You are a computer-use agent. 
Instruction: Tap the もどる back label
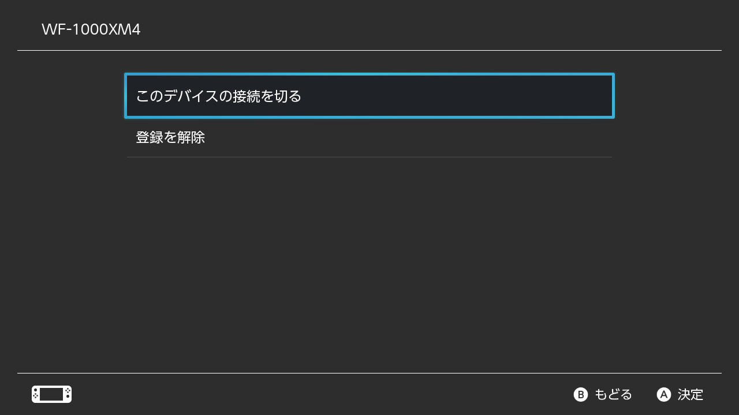(613, 394)
